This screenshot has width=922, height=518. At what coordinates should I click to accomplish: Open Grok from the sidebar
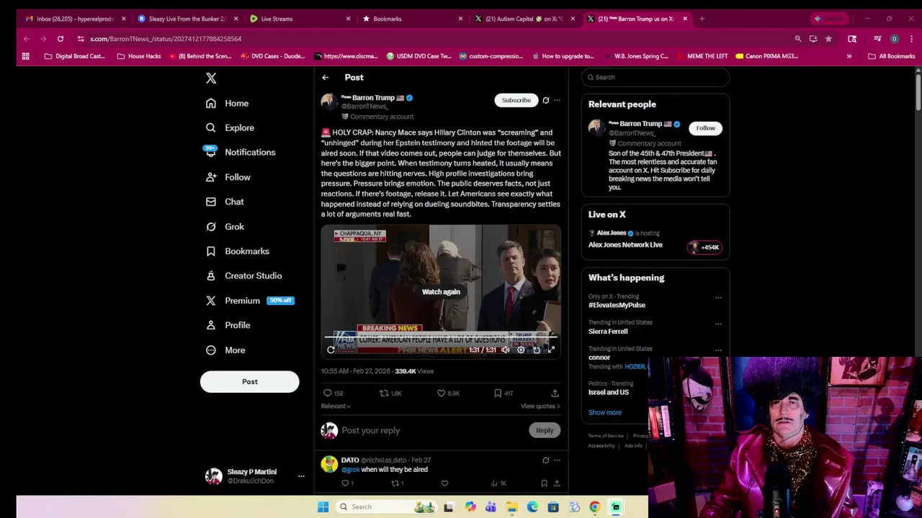225,227
